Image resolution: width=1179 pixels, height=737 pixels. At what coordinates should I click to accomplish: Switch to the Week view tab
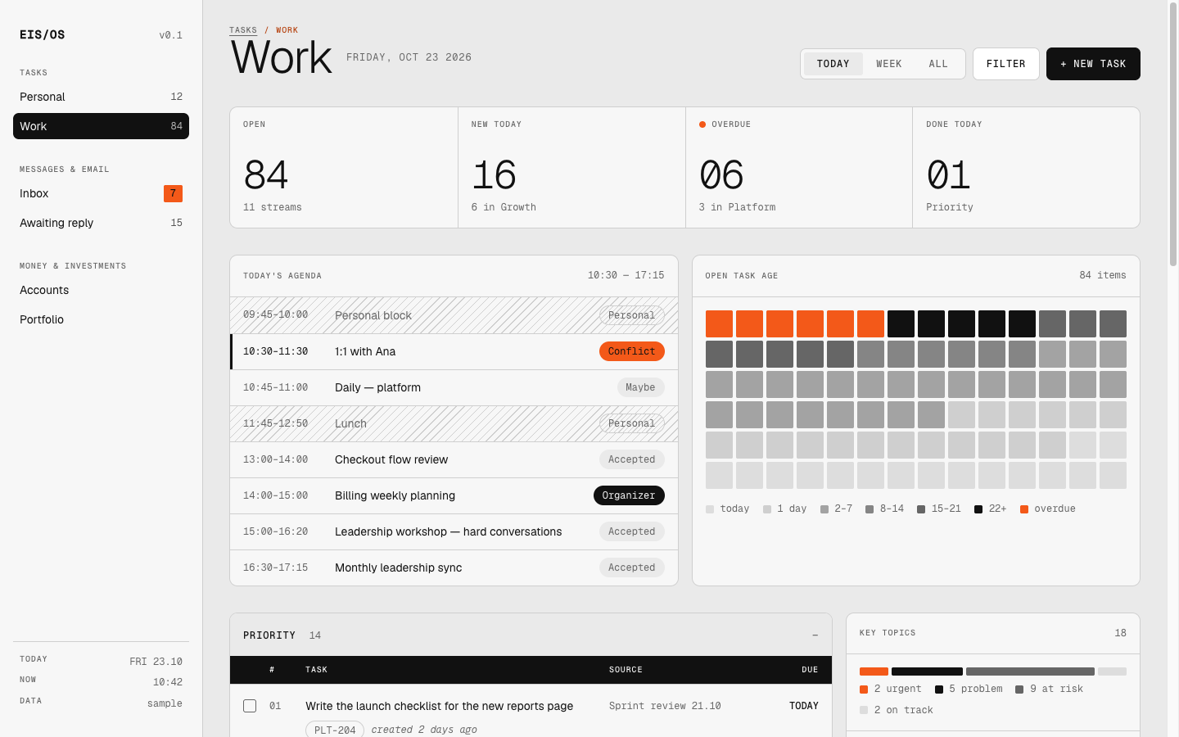click(889, 64)
